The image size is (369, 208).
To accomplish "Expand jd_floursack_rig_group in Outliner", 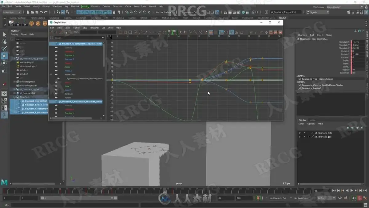I will pyautogui.click(x=14, y=58).
